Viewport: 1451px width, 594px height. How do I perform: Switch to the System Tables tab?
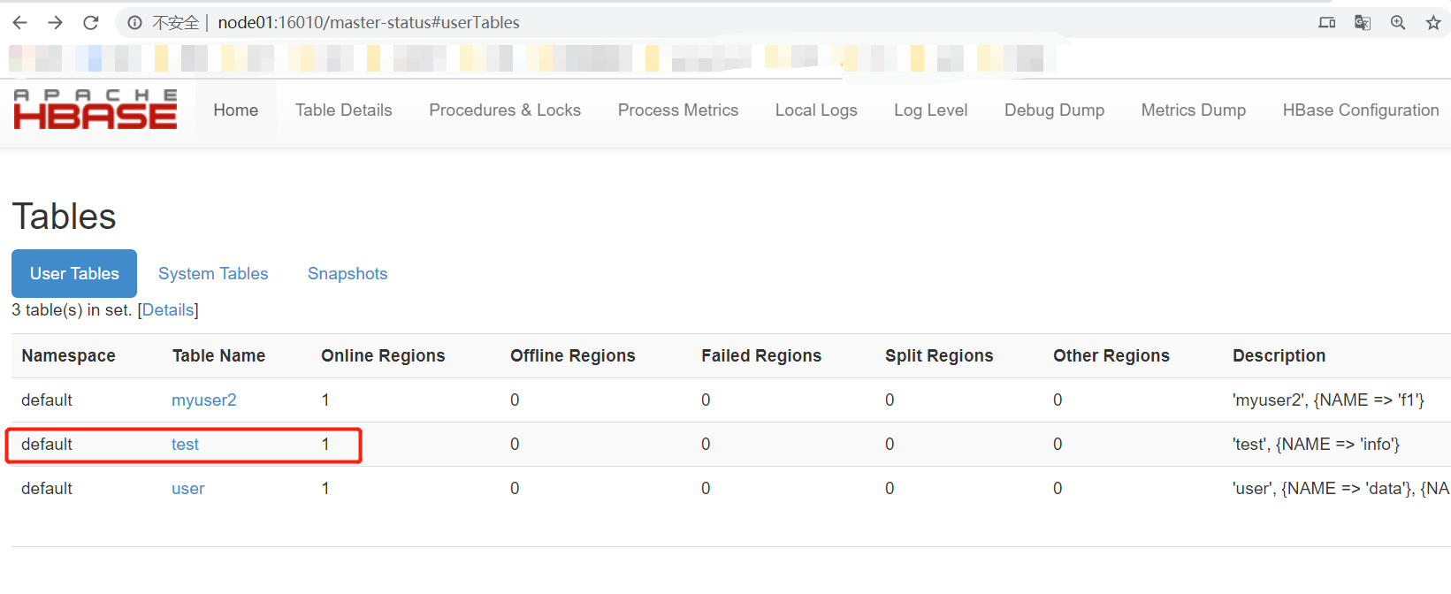(213, 273)
